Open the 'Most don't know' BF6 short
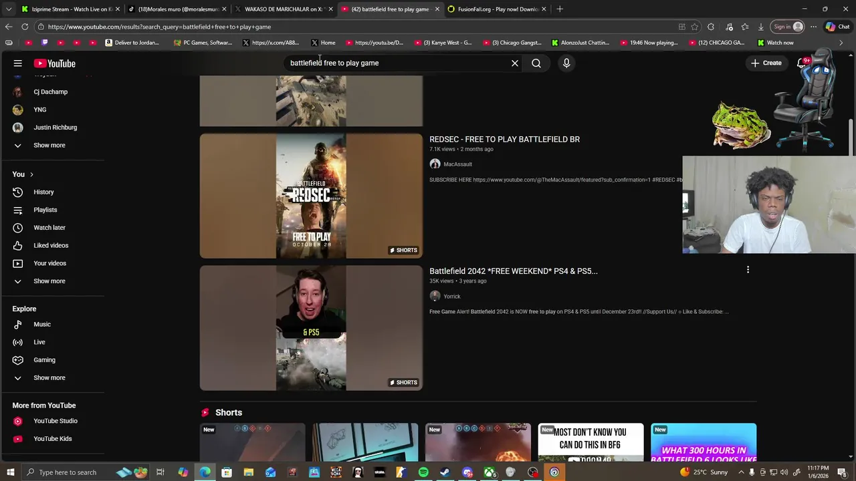Image resolution: width=856 pixels, height=481 pixels. pyautogui.click(x=591, y=442)
